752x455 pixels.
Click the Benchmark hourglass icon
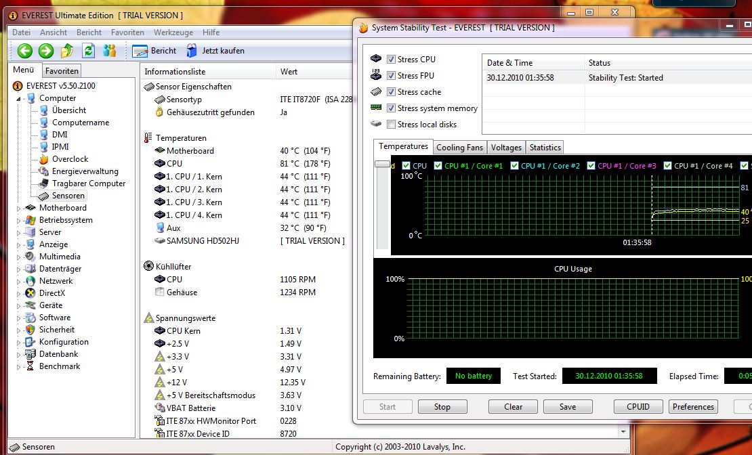30,366
